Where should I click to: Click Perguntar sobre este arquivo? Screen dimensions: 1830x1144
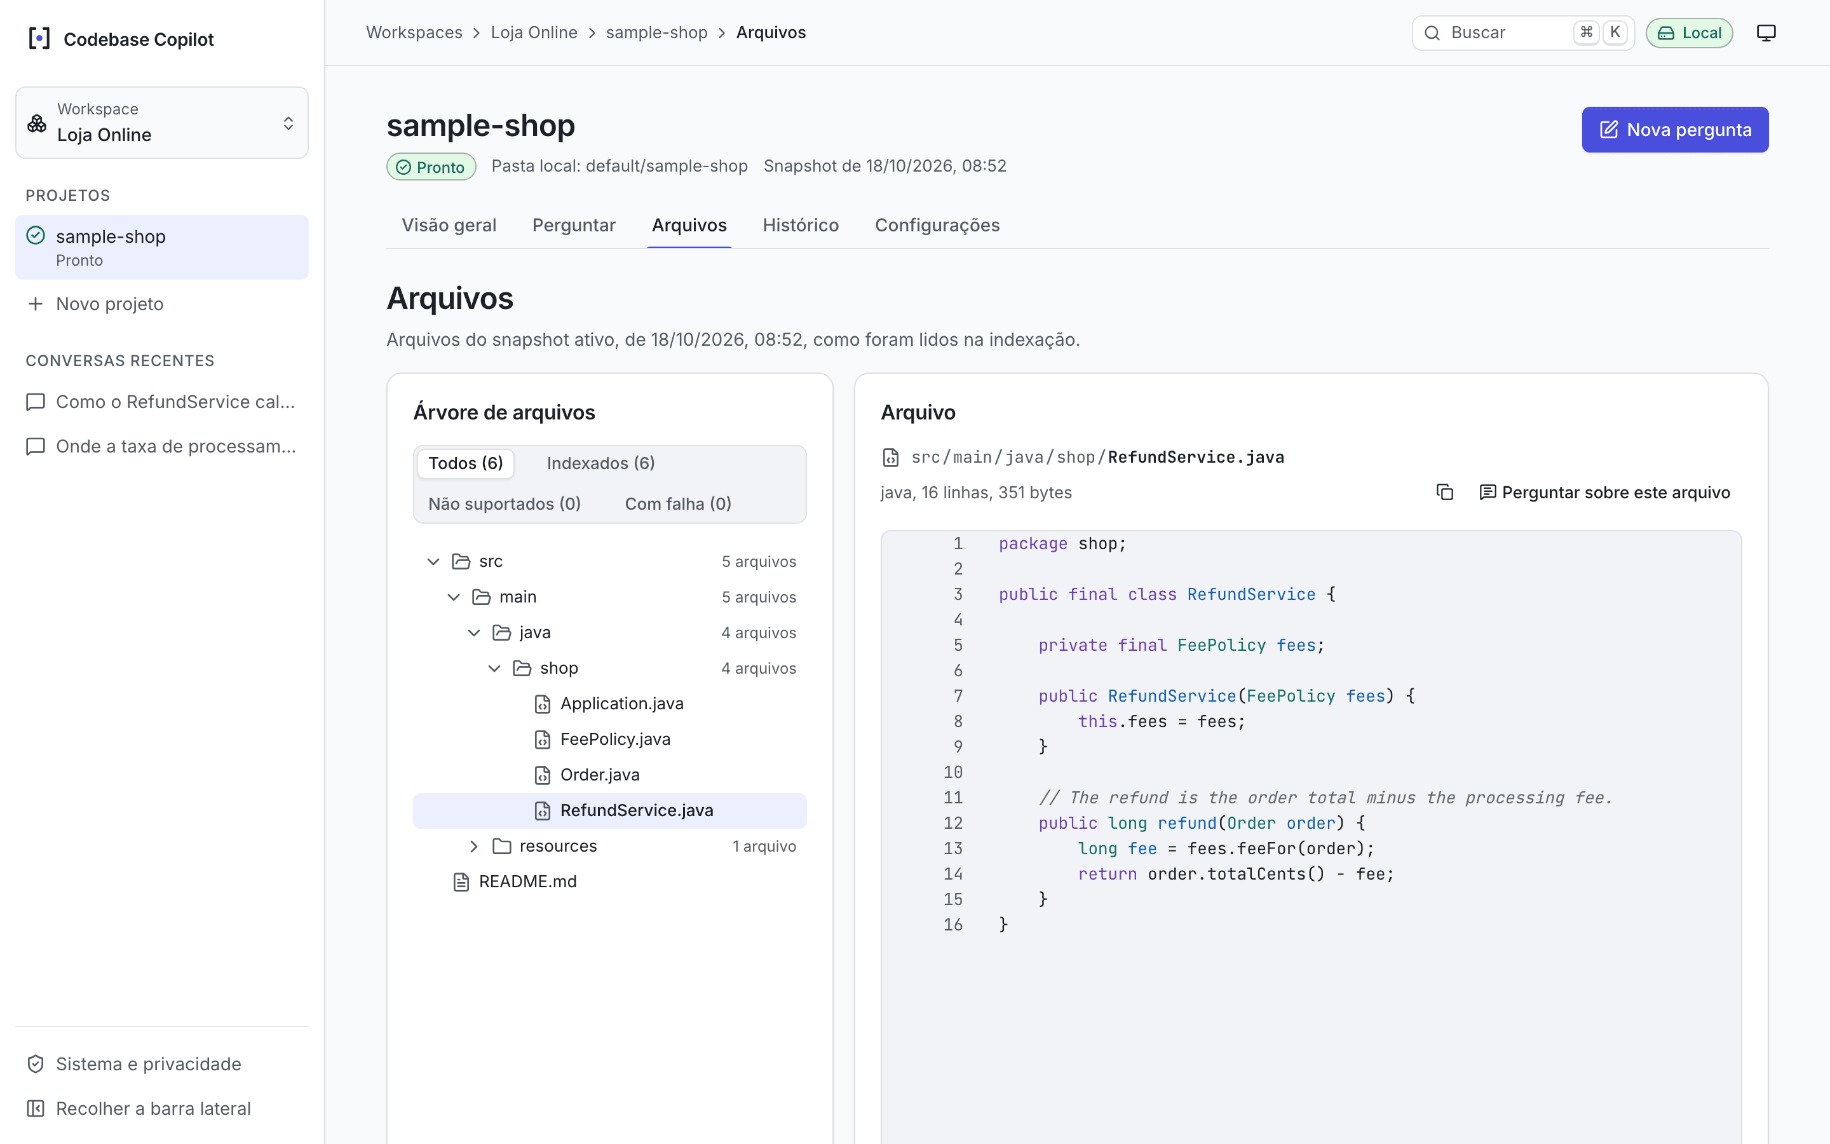pos(1604,493)
